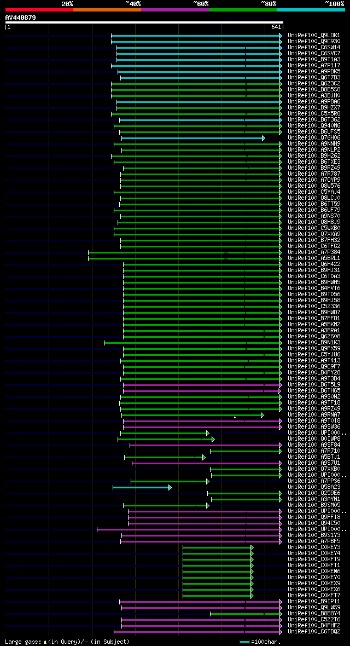350x646 pixels.
Task: Select hit UniRef100_Q9FX59
Action: click(x=314, y=349)
